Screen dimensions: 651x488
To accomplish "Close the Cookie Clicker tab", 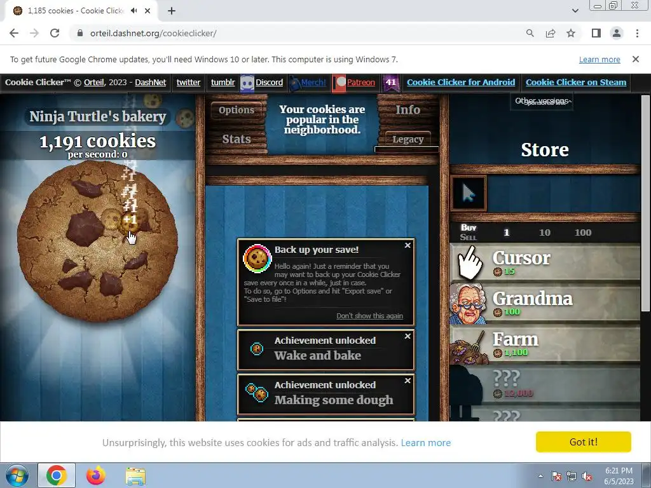I will (147, 11).
